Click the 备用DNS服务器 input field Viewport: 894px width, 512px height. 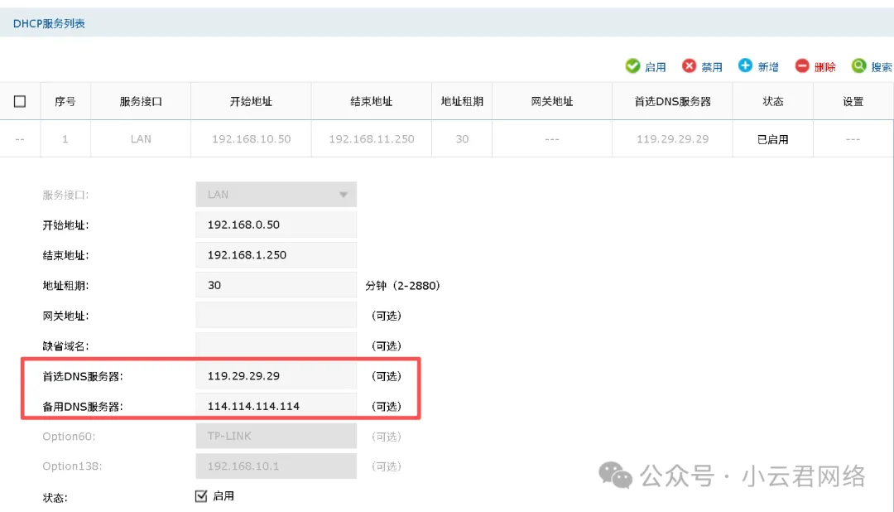276,406
